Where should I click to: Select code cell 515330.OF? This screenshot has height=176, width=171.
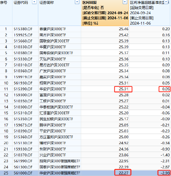point(23,59)
